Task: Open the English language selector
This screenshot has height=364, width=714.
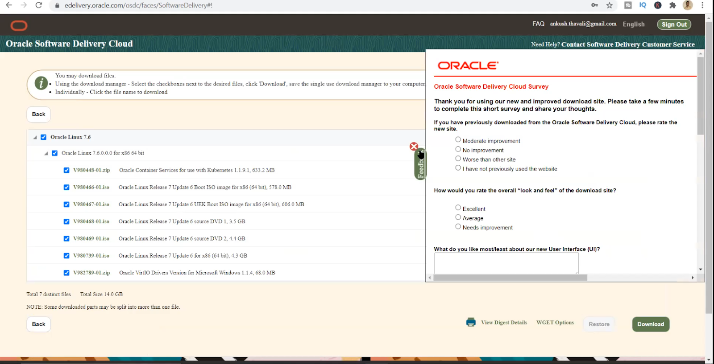Action: [x=634, y=25]
